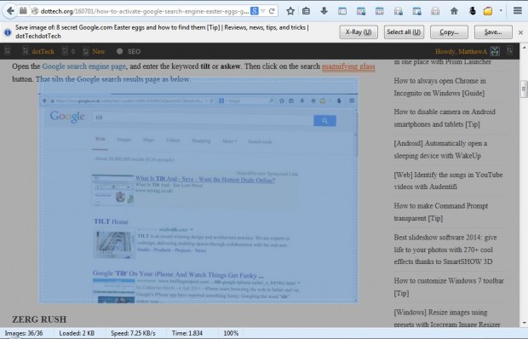Click the globe site identity icon

coord(35,11)
